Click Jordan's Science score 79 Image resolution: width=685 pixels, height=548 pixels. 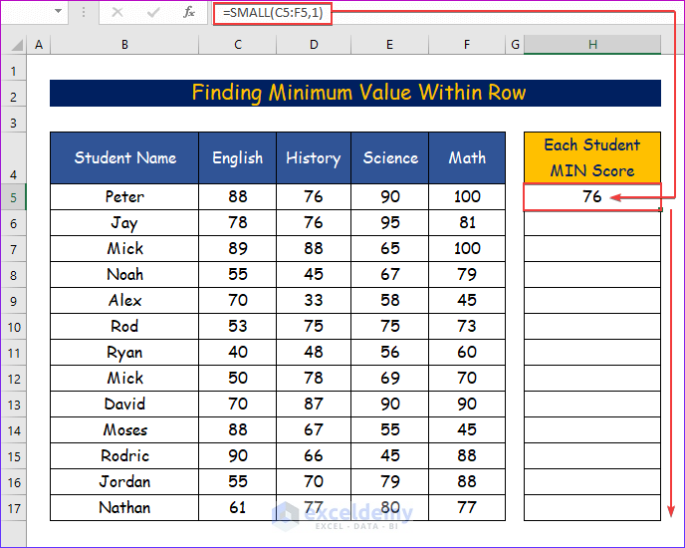(389, 481)
